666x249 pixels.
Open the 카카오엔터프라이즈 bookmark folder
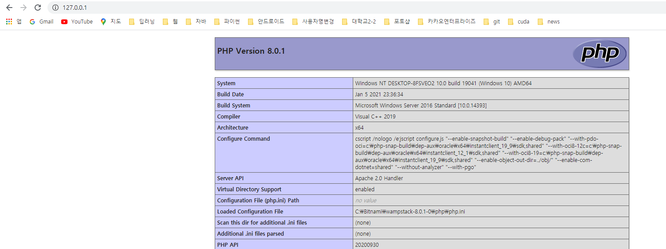(447, 21)
